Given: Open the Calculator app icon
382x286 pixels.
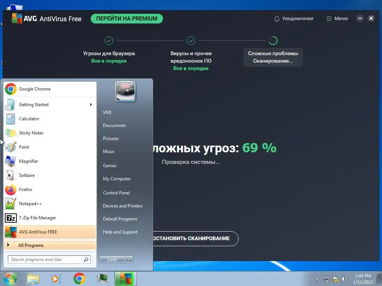Looking at the screenshot, I should [10, 119].
